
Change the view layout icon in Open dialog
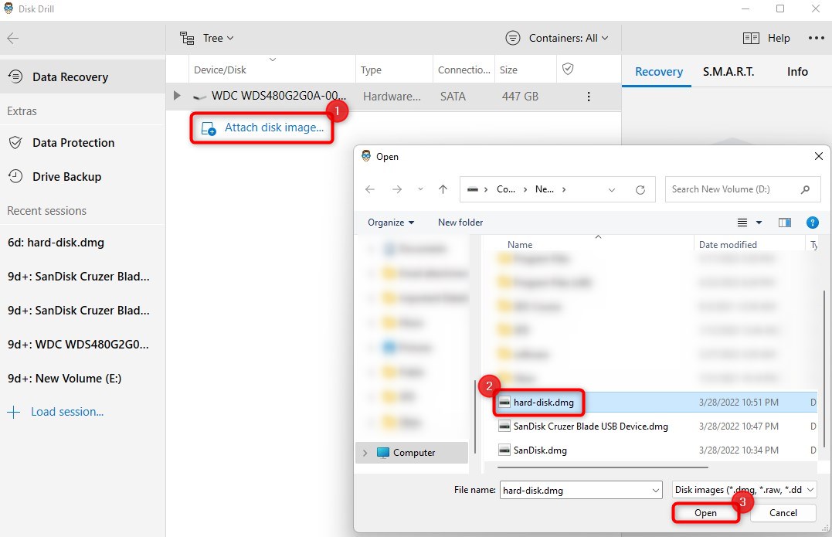click(x=742, y=223)
